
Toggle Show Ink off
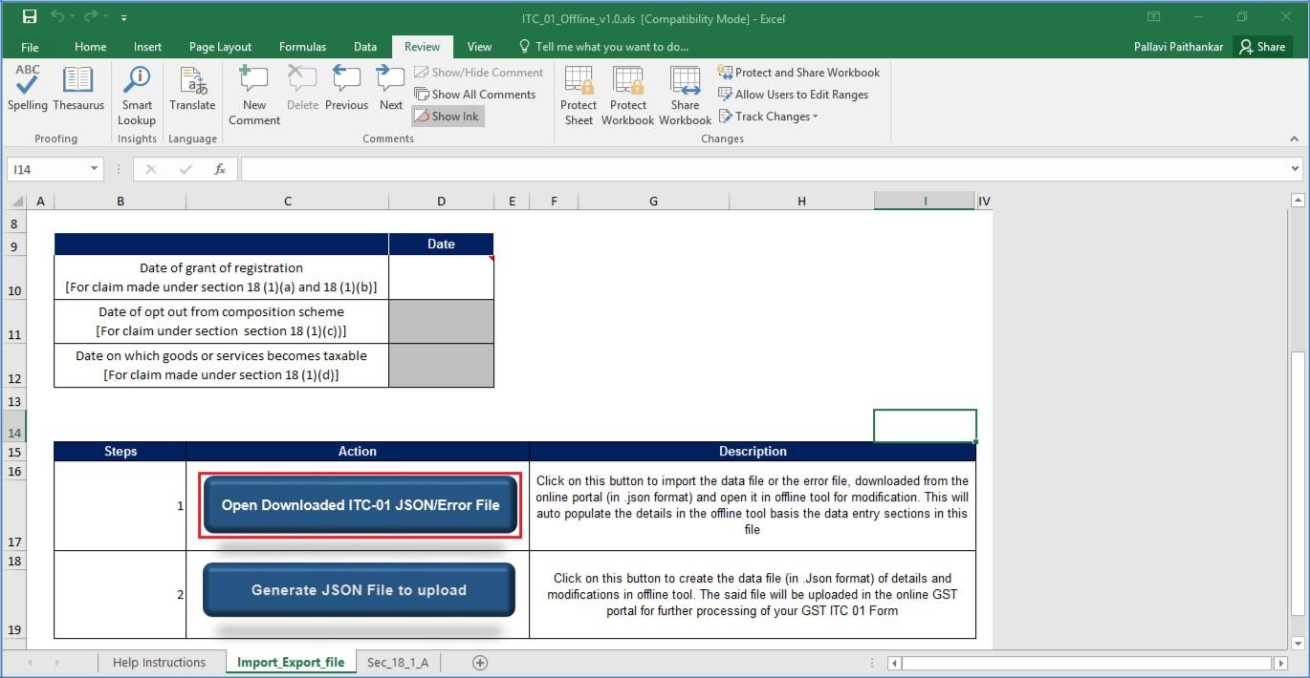click(447, 116)
